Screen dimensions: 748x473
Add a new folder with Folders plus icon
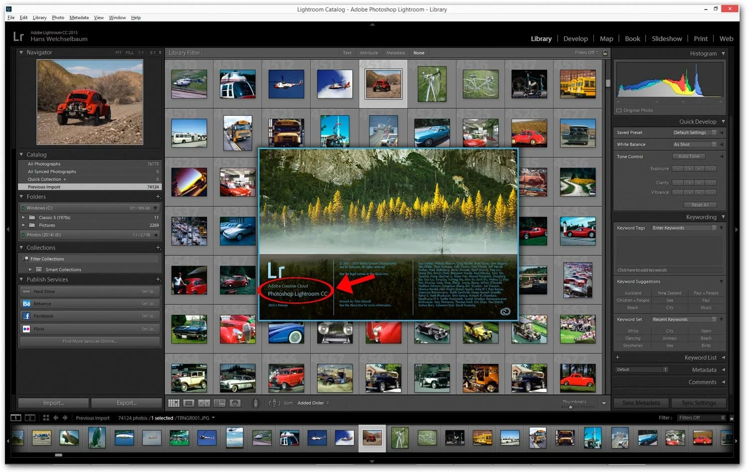pos(158,197)
